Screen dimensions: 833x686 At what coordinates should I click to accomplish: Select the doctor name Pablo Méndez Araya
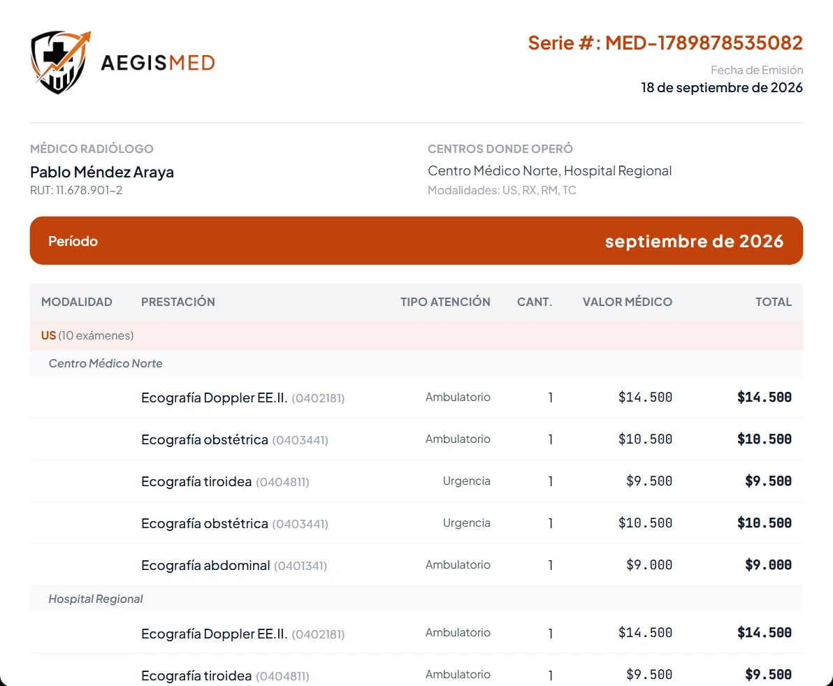[x=102, y=172]
